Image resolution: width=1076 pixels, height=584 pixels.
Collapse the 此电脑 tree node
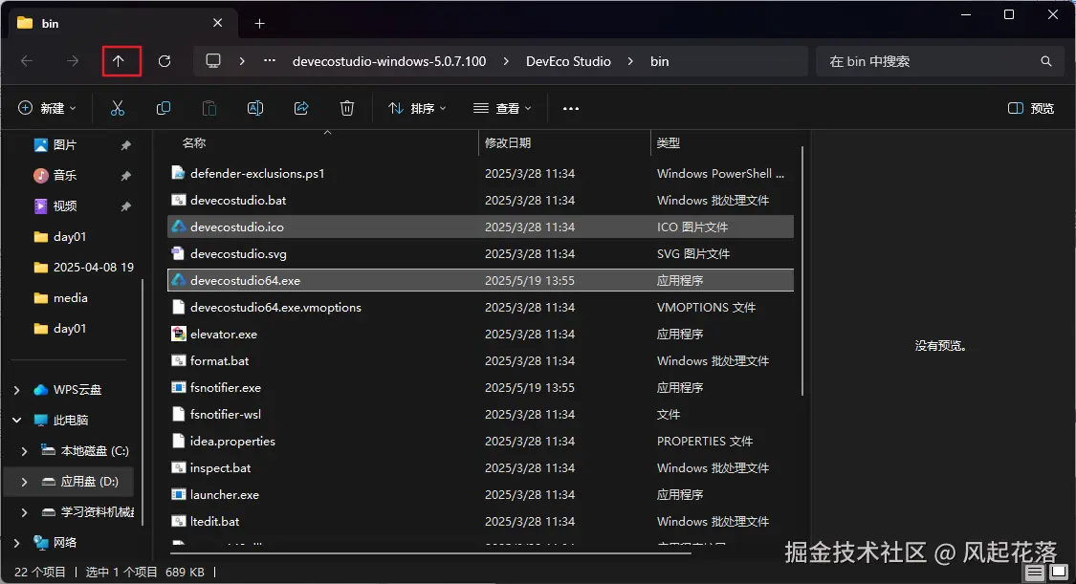pyautogui.click(x=17, y=420)
